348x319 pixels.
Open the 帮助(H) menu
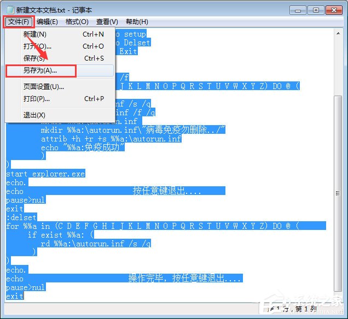point(137,22)
